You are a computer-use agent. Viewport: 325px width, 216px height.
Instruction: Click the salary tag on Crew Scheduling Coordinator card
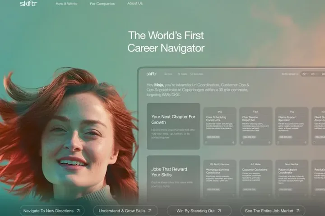click(x=213, y=137)
